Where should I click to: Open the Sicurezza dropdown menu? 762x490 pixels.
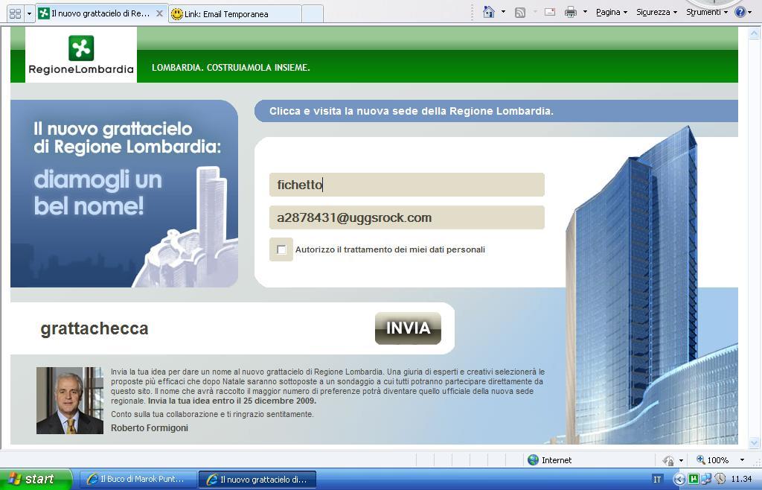click(x=656, y=12)
